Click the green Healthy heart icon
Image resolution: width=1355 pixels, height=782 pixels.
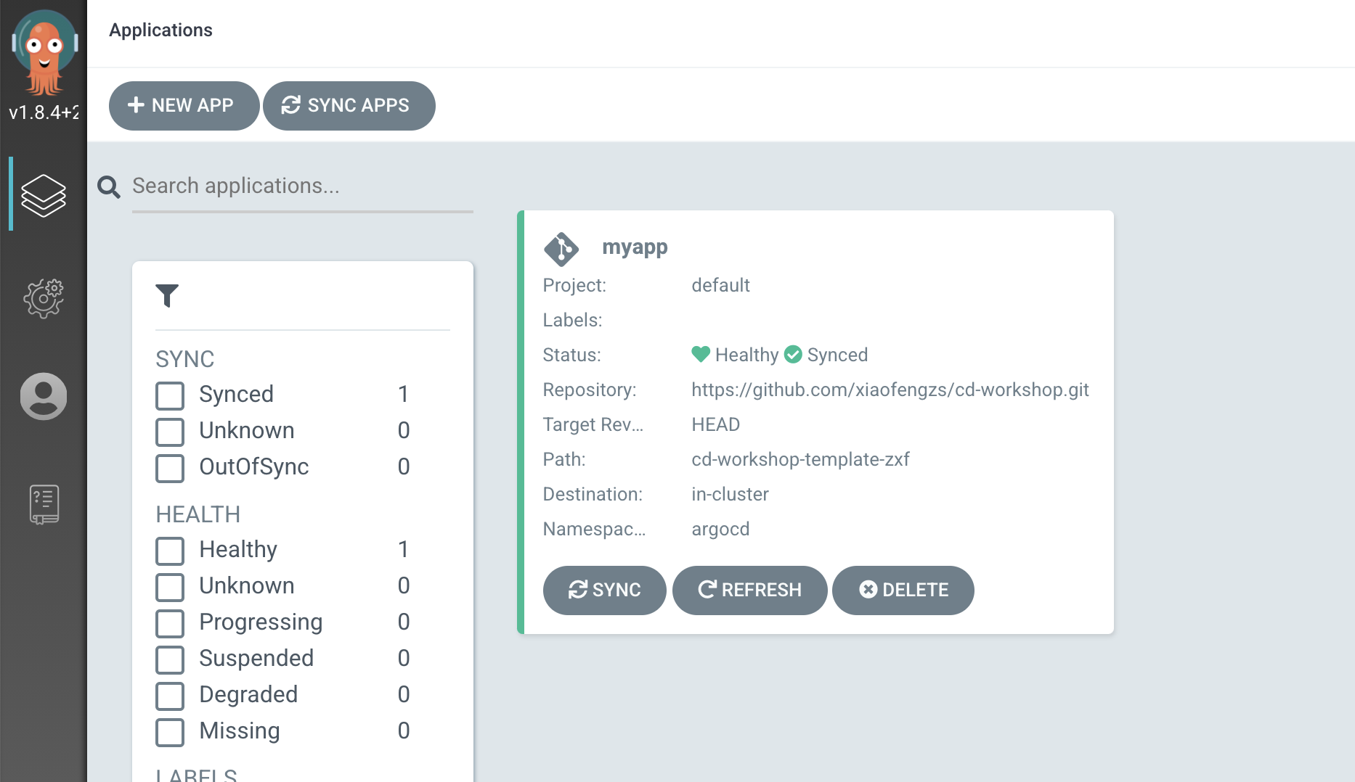click(x=701, y=354)
